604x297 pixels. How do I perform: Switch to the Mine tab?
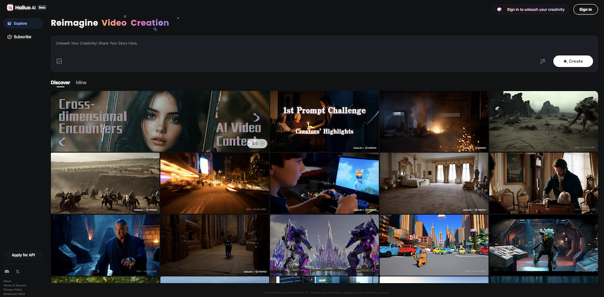[x=81, y=83]
